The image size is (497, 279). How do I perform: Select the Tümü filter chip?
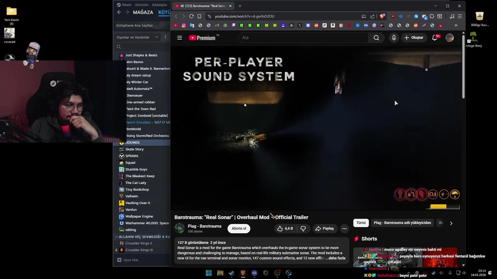361,223
